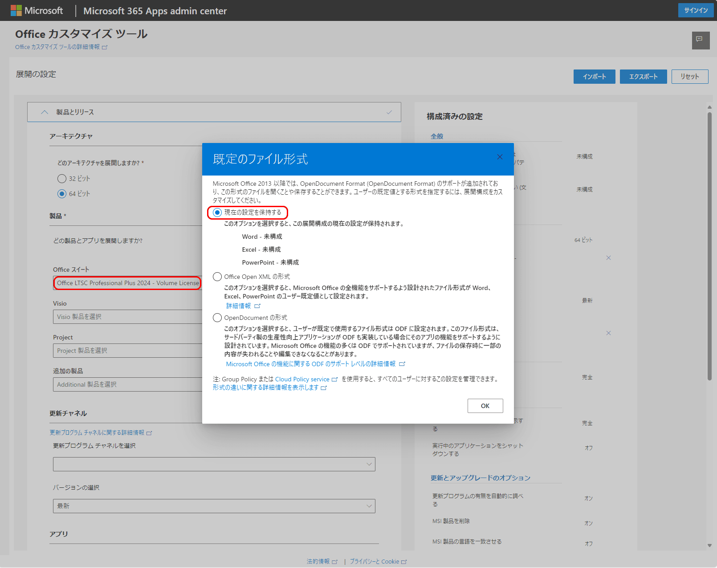Open the バージョンの選択 dropdown
717x568 pixels.
214,506
